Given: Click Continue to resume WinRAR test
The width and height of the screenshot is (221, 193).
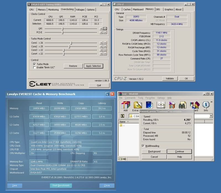Looking at the screenshot, I should click(180, 151).
